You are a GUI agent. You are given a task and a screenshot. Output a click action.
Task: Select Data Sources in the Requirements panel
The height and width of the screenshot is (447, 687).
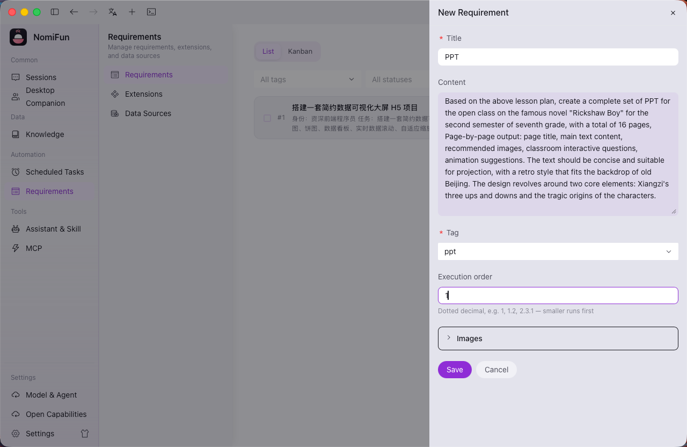(166, 113)
